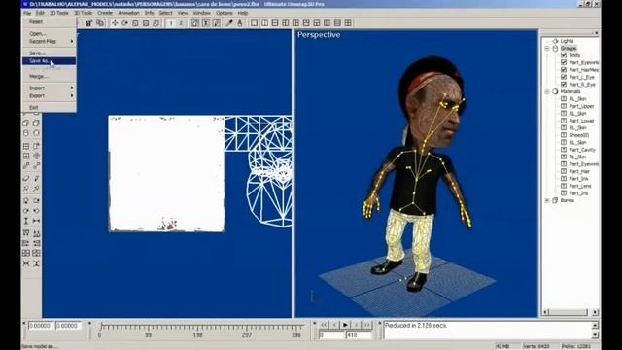This screenshot has width=622, height=350.
Task: Click the second 0.00000 coordinate field
Action: tap(68, 326)
